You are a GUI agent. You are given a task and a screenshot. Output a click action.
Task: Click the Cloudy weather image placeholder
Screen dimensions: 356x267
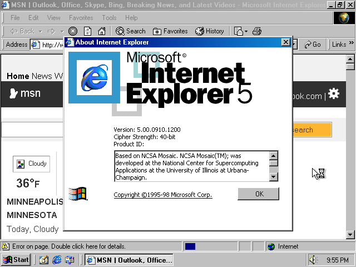coord(31,164)
